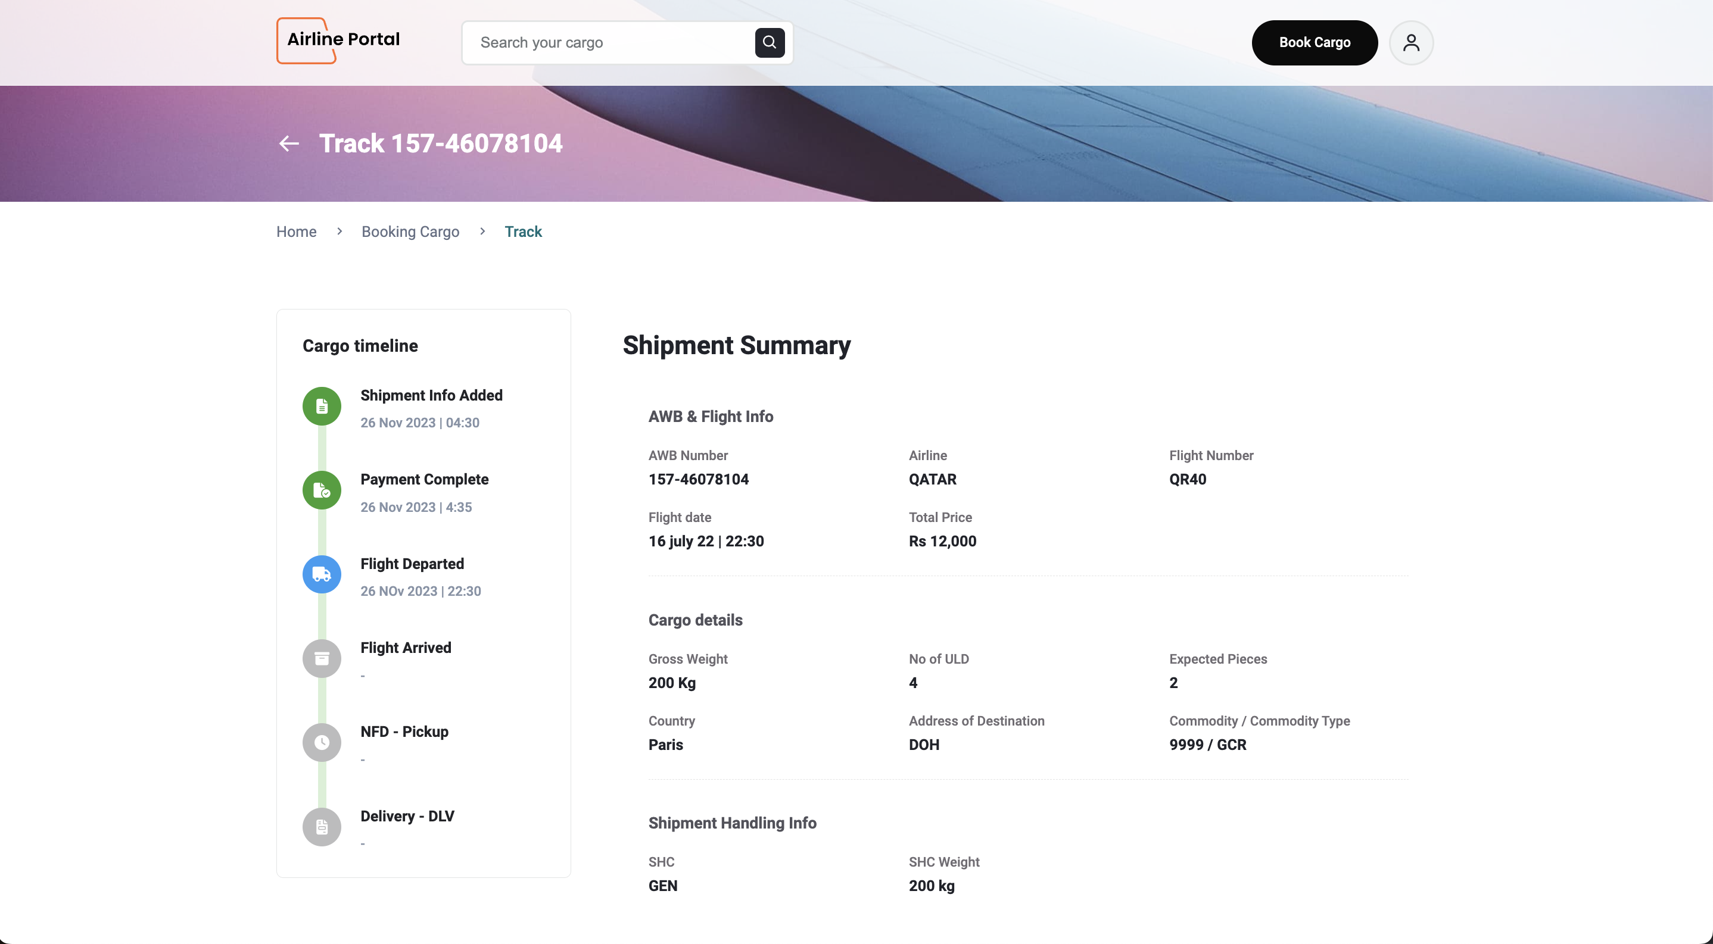The image size is (1713, 944).
Task: Open Booking Cargo breadcrumb link
Action: coord(410,231)
